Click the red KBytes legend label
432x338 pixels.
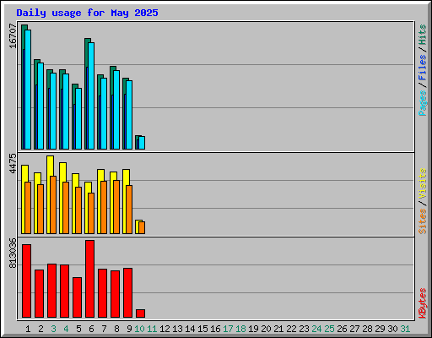pos(423,303)
